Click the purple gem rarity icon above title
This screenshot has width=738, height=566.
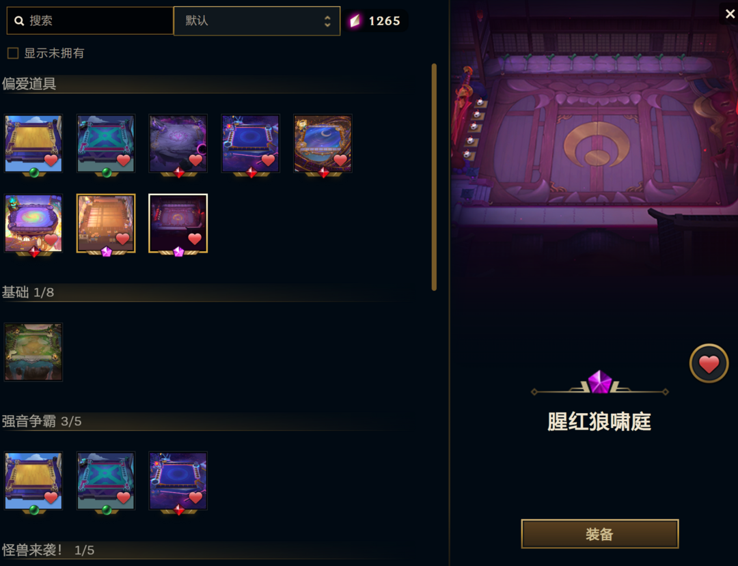coord(600,382)
